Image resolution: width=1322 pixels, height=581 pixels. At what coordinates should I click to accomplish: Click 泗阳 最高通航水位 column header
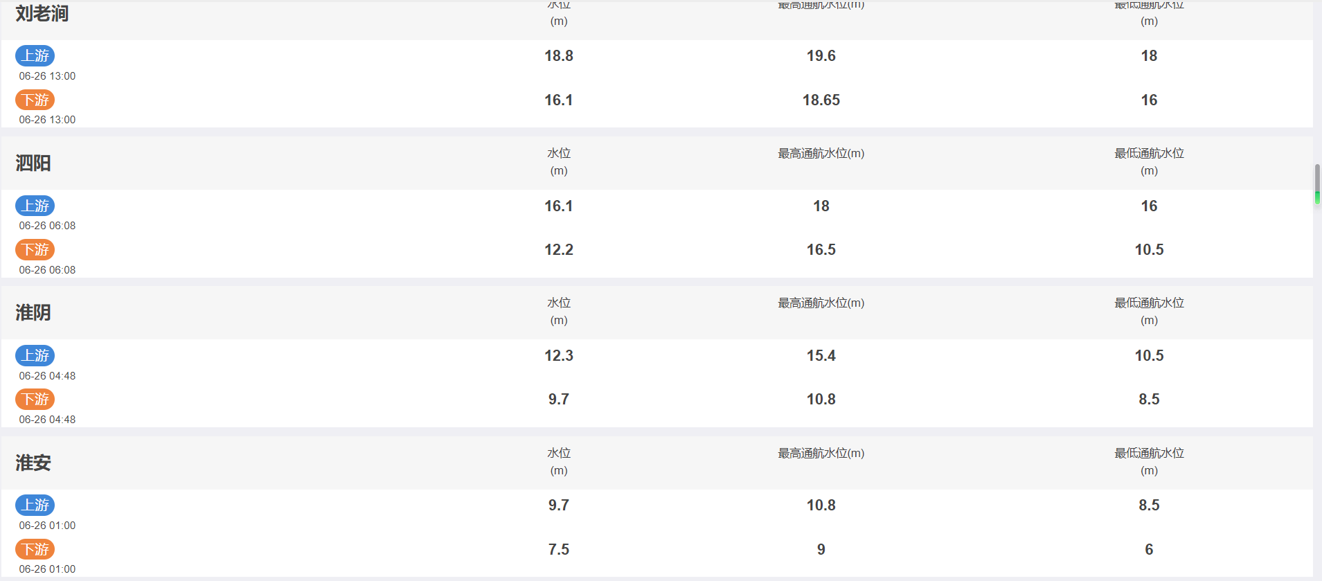pyautogui.click(x=821, y=154)
